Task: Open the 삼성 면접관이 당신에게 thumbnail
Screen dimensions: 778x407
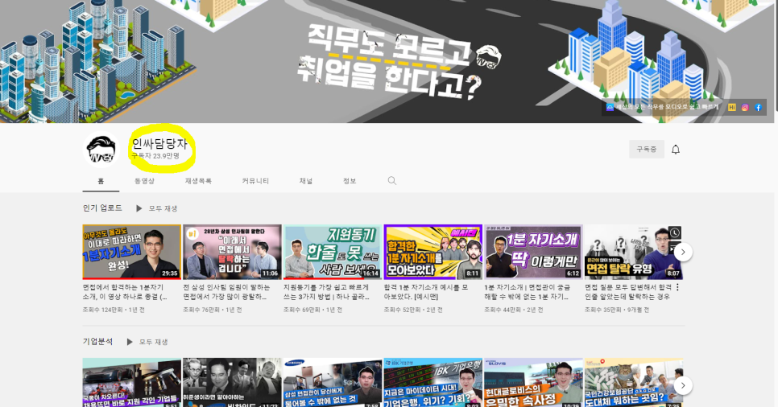Action: [333, 383]
